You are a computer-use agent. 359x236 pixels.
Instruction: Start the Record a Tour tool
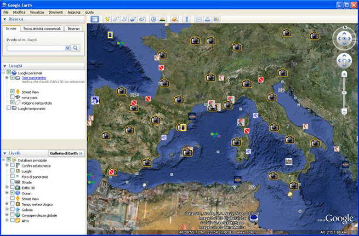click(x=142, y=19)
